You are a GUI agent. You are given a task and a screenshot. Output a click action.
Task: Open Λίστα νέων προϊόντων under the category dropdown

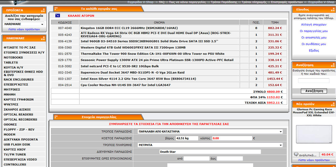(x=24, y=29)
